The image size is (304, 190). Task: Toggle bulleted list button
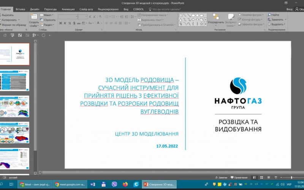tap(107, 17)
